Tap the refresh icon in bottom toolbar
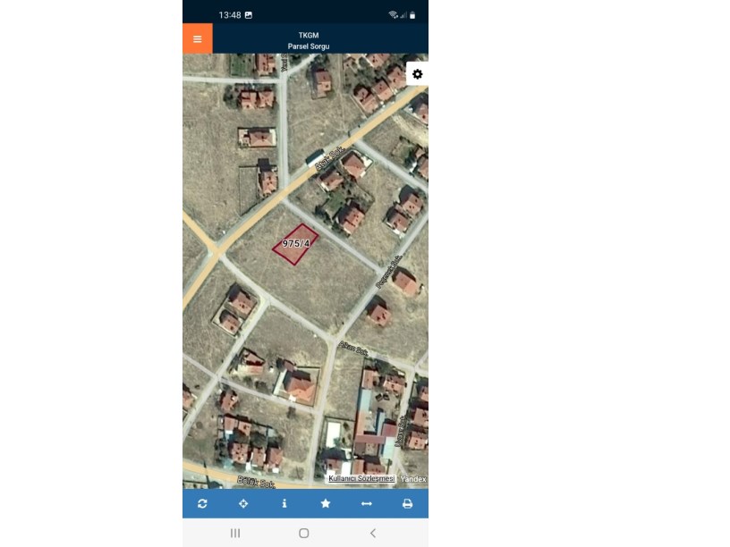This screenshot has width=730, height=547. 202,503
